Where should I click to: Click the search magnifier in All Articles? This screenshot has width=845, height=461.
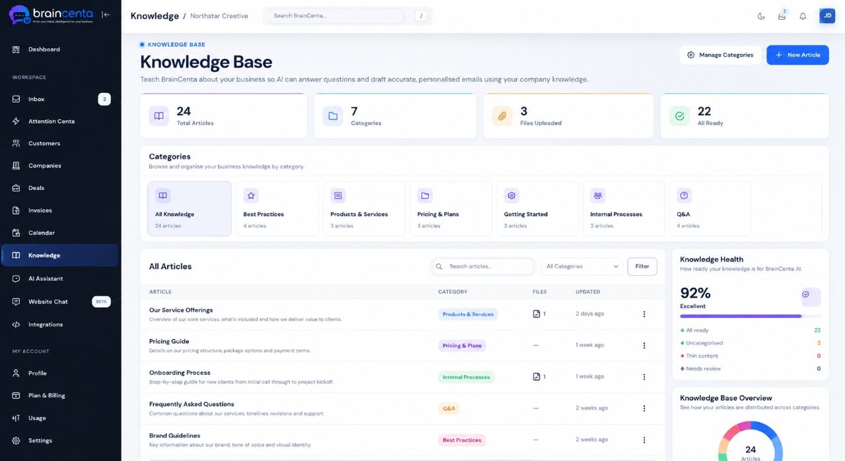(439, 266)
